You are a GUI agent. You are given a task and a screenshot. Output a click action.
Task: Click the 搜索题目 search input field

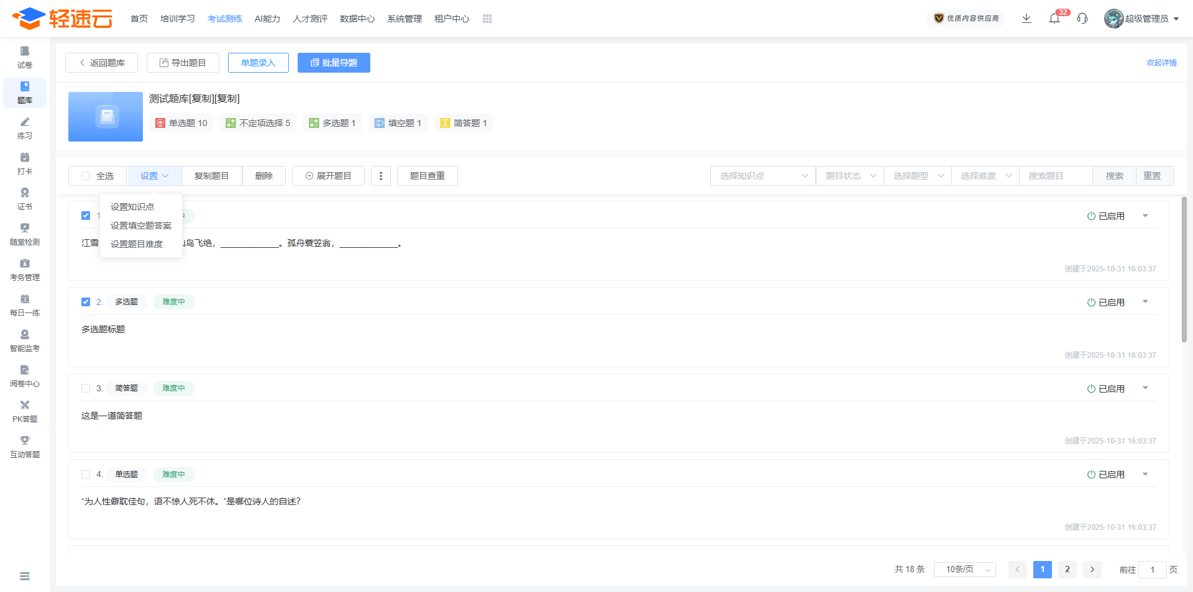1055,176
